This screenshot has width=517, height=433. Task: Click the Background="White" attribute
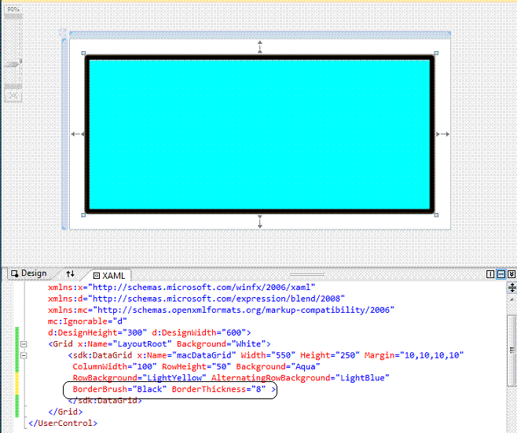coord(222,344)
